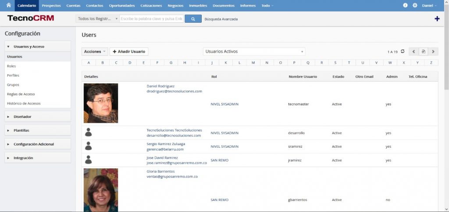Expand the Plantillas section
Screen dimensions: 449x212
38,130
